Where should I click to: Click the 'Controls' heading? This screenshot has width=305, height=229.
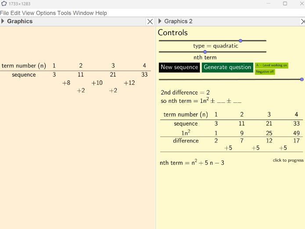point(173,33)
